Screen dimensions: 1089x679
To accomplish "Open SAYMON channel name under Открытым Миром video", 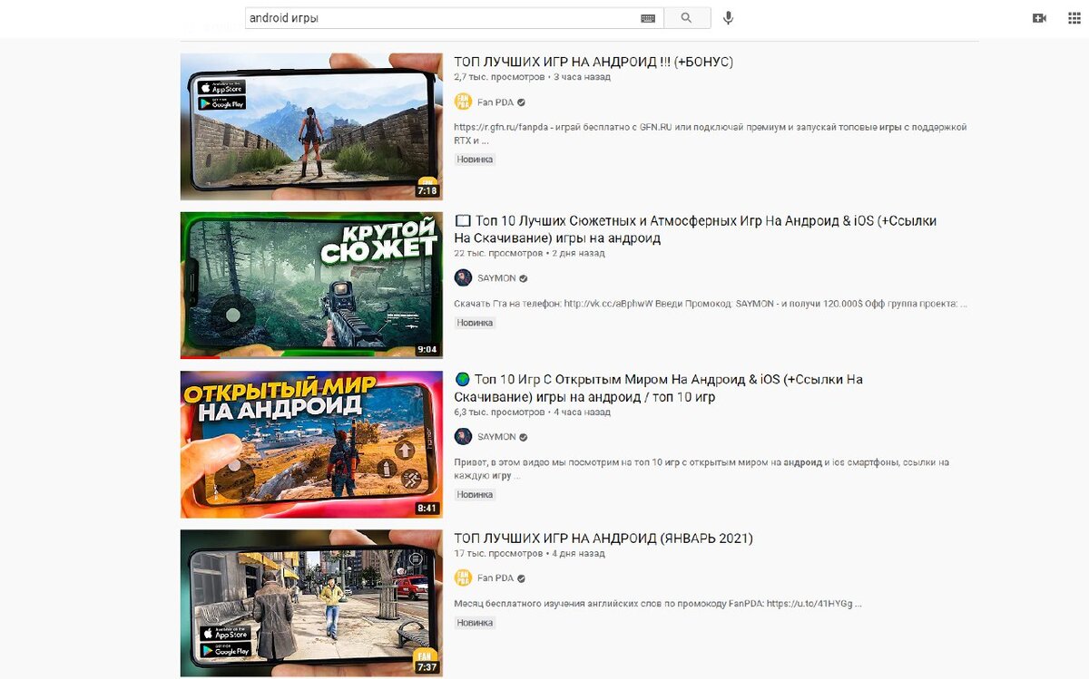I will coord(496,437).
